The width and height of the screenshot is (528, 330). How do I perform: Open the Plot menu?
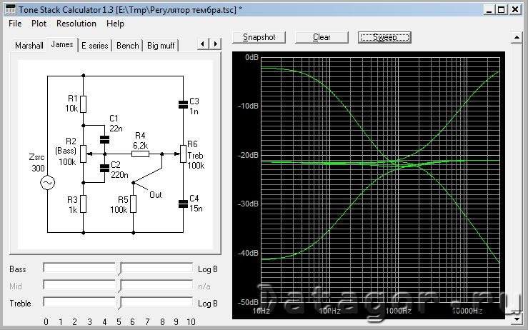point(39,24)
